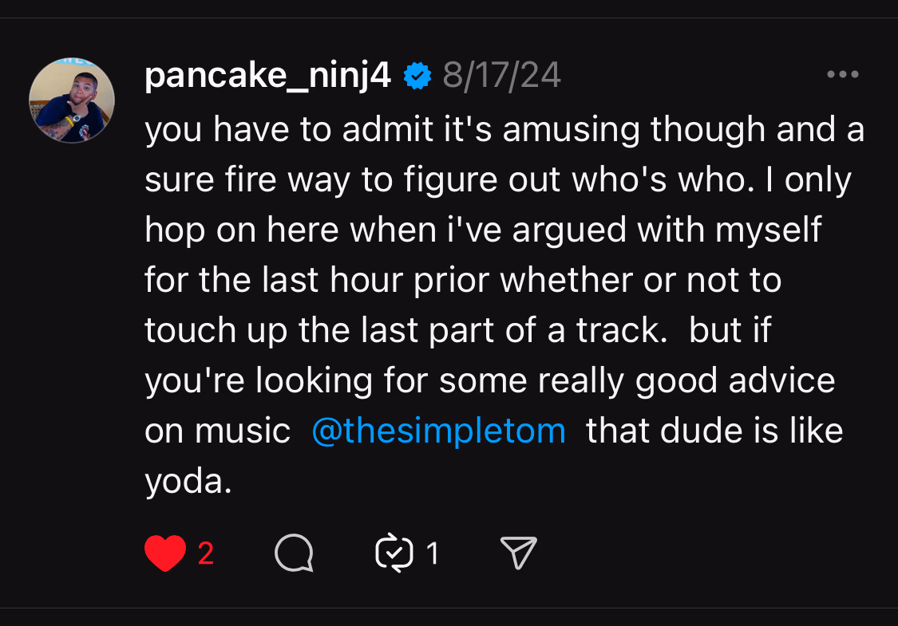
Task: Click the heart icon to unlike the post
Action: (x=165, y=553)
